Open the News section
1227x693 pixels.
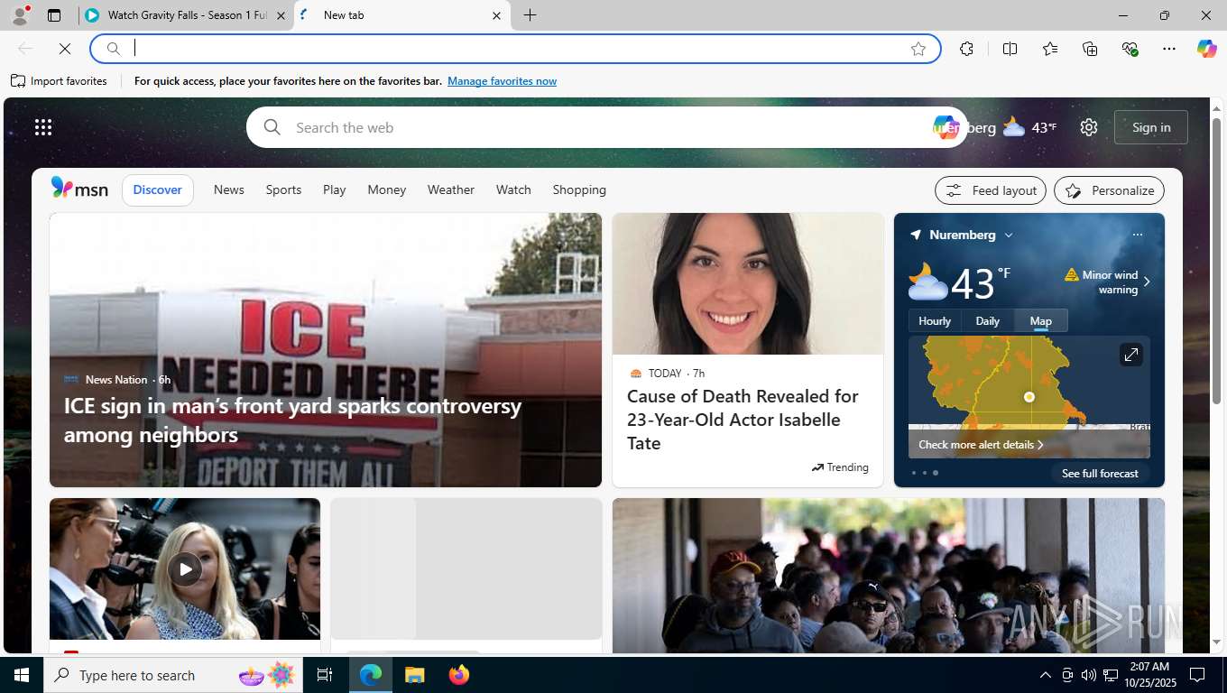(229, 189)
